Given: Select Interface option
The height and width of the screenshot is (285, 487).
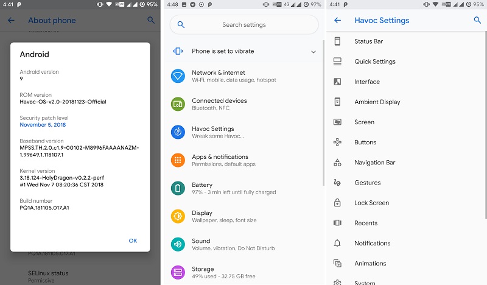Looking at the screenshot, I should (x=407, y=82).
